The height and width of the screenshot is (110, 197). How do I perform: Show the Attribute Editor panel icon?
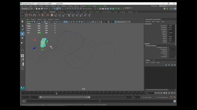click(x=170, y=9)
